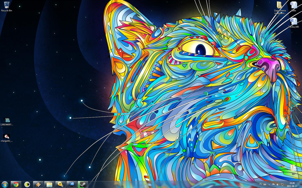
Task: Open Windows Explorer from the taskbar
Action: [49, 184]
